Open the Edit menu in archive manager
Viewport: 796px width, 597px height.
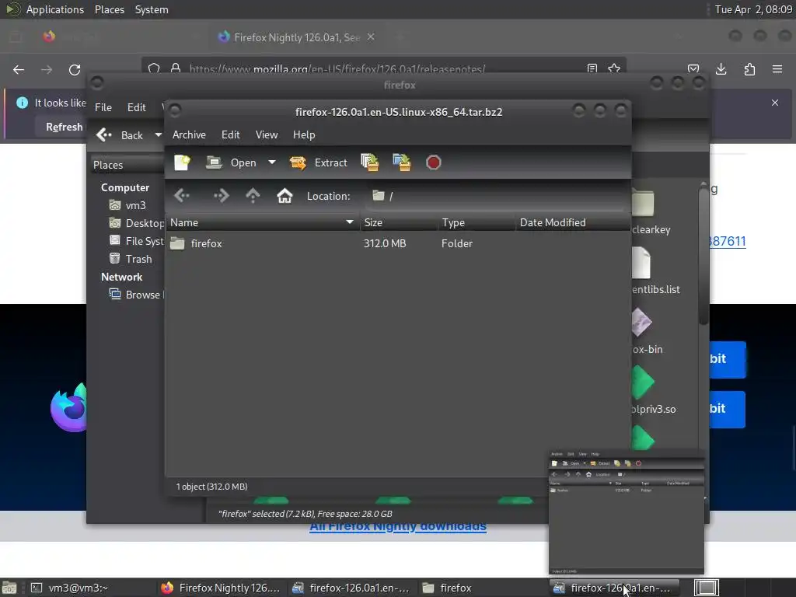[x=230, y=134]
